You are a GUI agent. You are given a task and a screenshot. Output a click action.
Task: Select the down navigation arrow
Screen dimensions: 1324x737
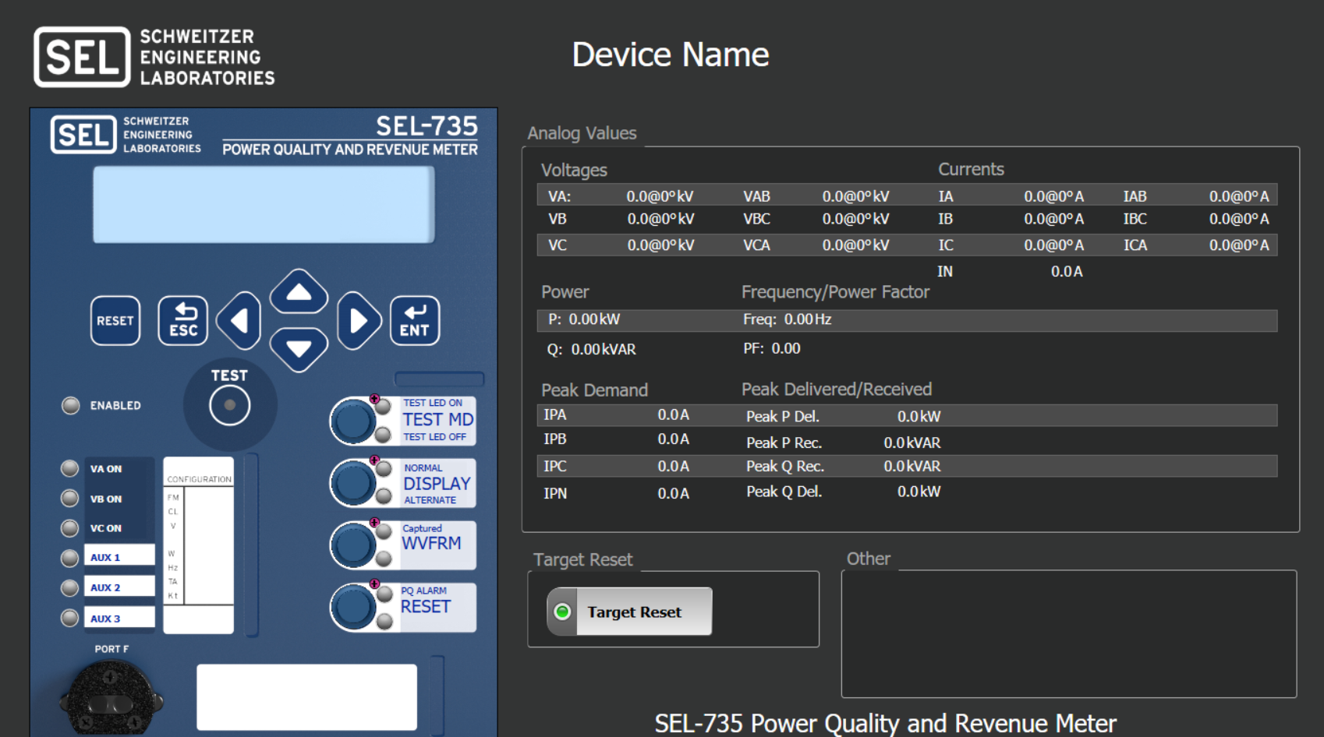[298, 349]
